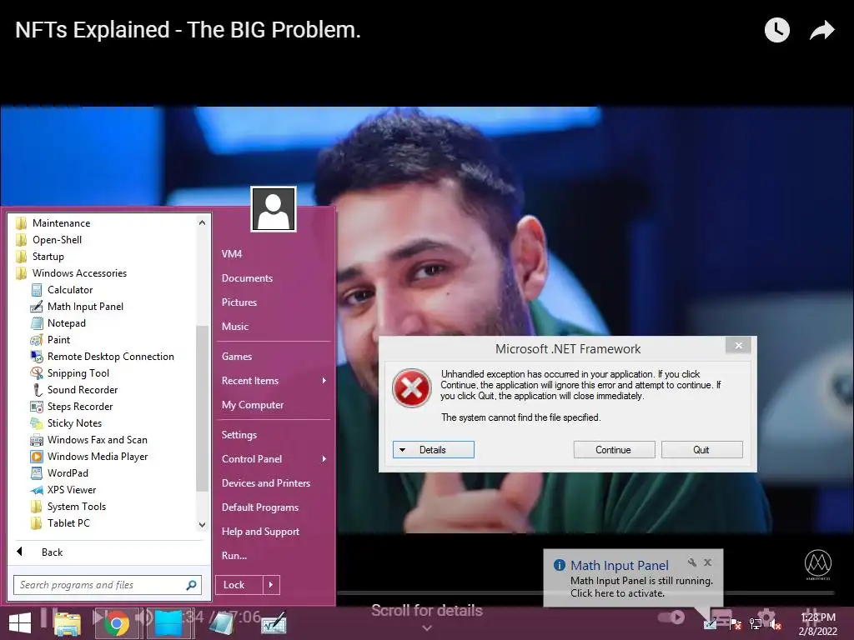Activate Math Input Panel taskbar icon
This screenshot has width=854, height=640.
[274, 623]
